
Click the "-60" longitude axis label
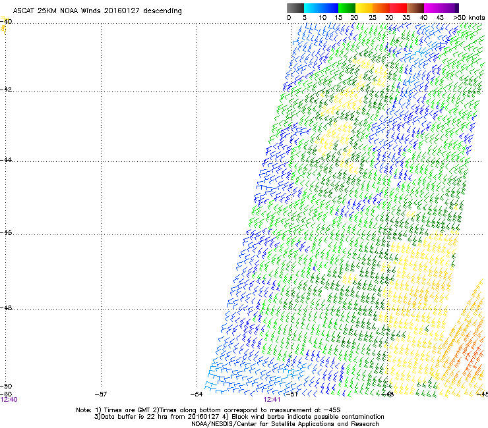(x=6, y=394)
